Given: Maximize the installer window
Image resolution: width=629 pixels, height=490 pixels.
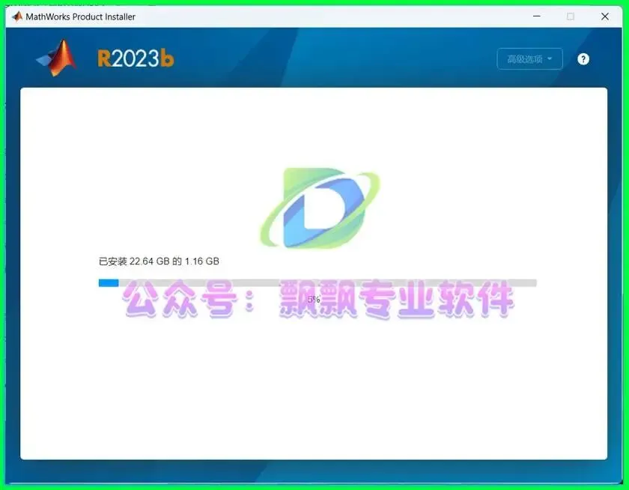Looking at the screenshot, I should [x=571, y=16].
